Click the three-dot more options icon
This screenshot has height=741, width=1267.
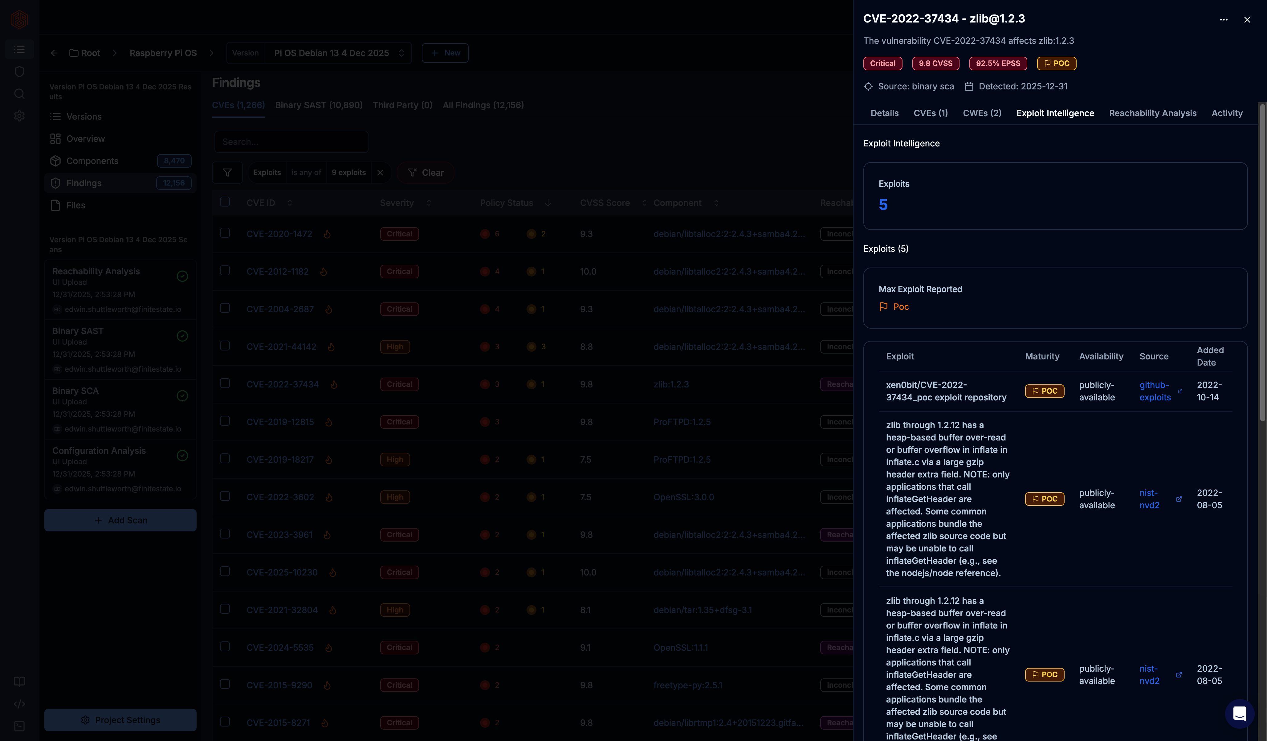(x=1223, y=20)
